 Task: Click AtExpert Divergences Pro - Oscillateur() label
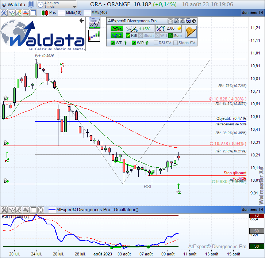click(x=97, y=210)
